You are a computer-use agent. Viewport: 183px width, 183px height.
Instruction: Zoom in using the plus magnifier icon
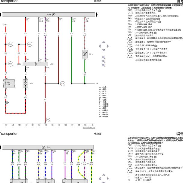[x=104, y=61]
